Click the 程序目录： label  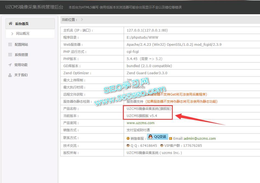(71, 38)
